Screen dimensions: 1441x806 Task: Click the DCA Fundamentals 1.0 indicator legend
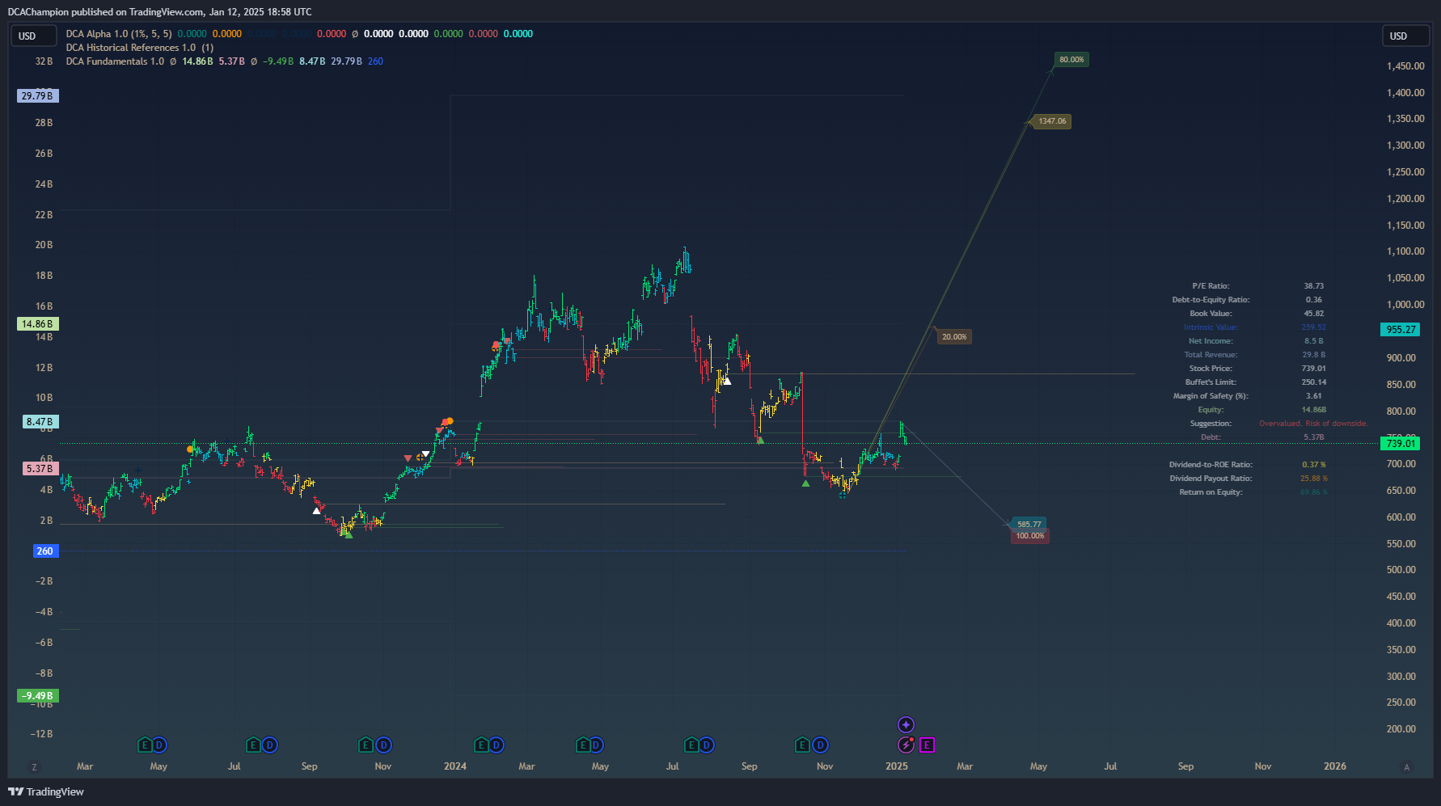[x=115, y=61]
